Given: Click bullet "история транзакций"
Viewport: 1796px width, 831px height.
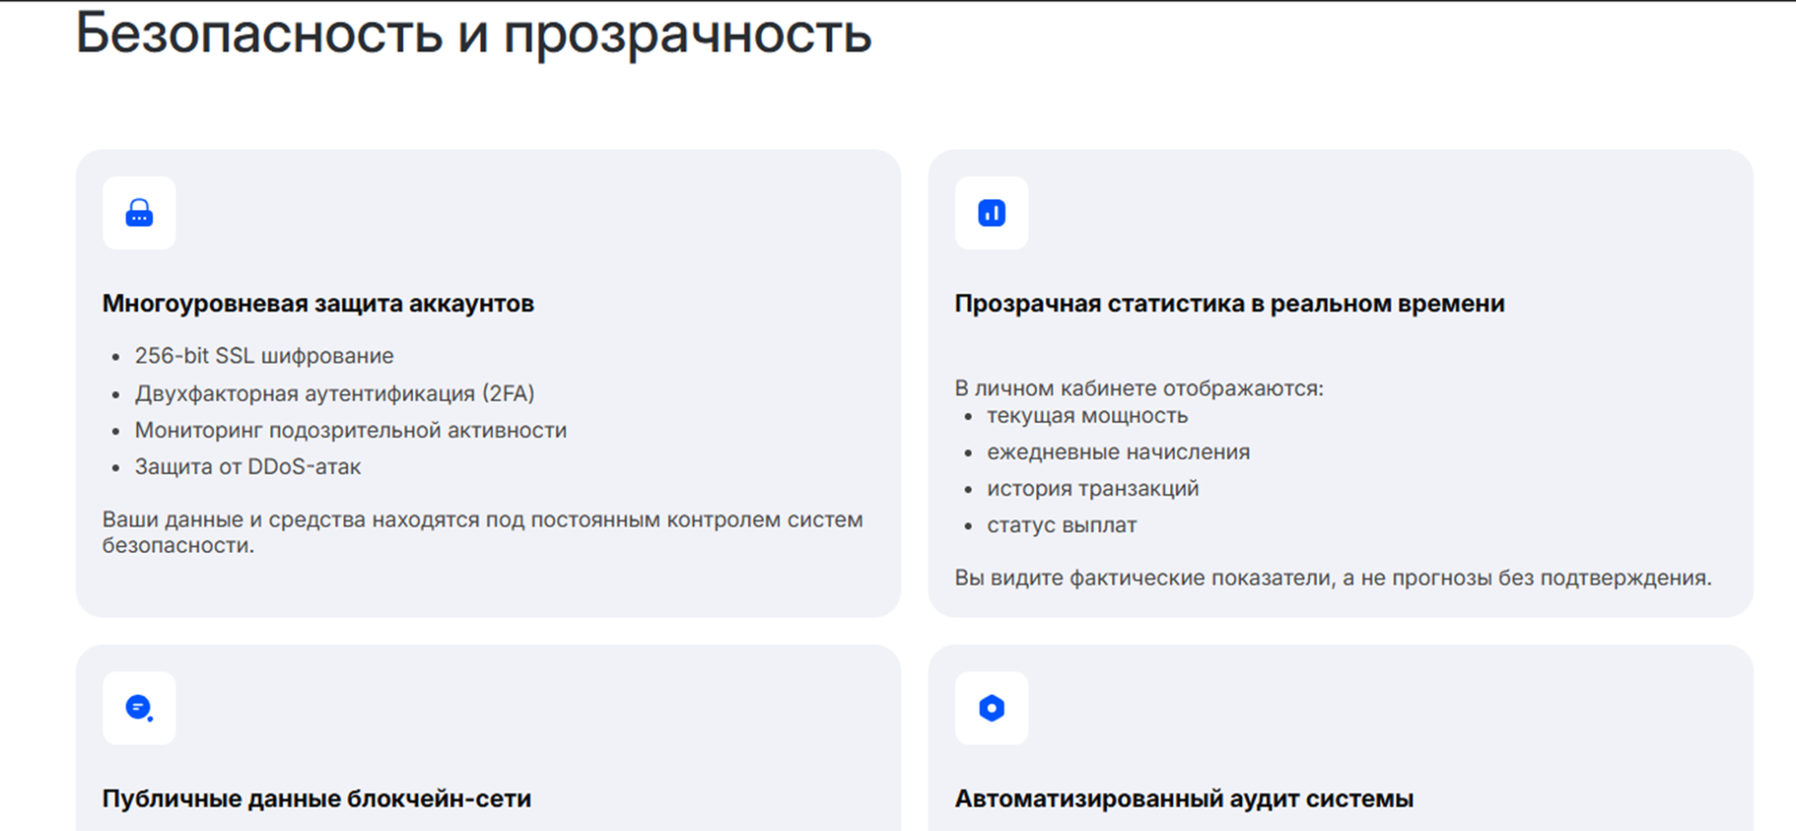Looking at the screenshot, I should (1093, 488).
